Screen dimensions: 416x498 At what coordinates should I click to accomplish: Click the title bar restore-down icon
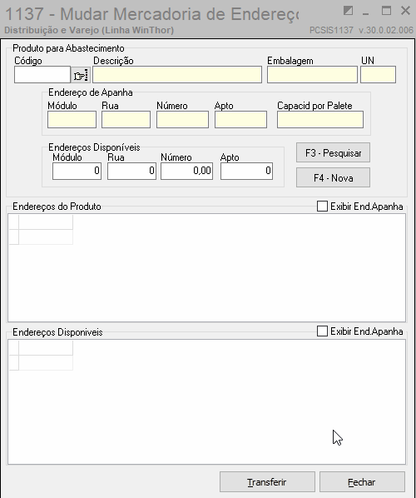tap(348, 11)
